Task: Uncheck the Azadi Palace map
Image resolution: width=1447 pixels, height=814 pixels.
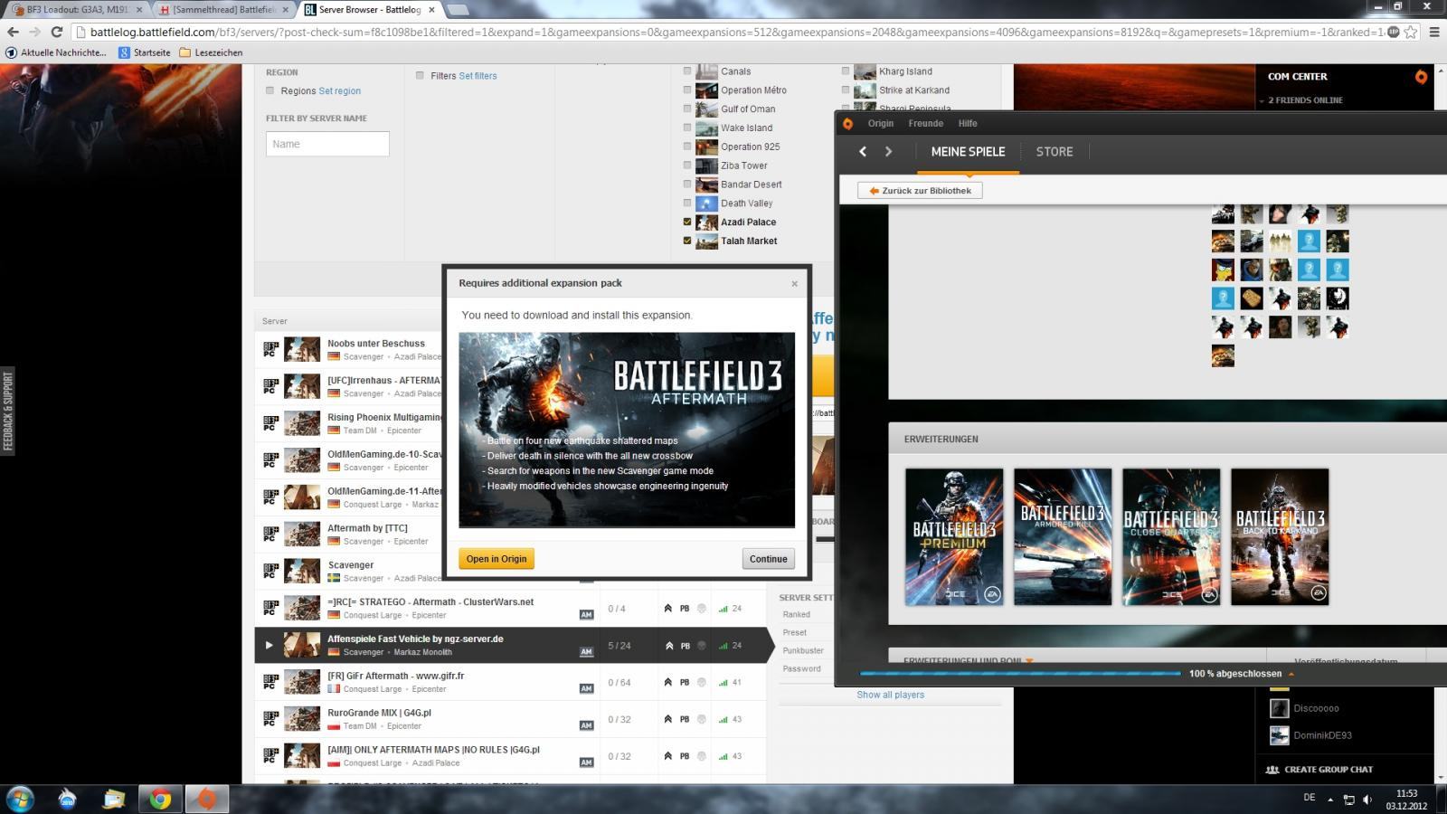Action: (687, 222)
